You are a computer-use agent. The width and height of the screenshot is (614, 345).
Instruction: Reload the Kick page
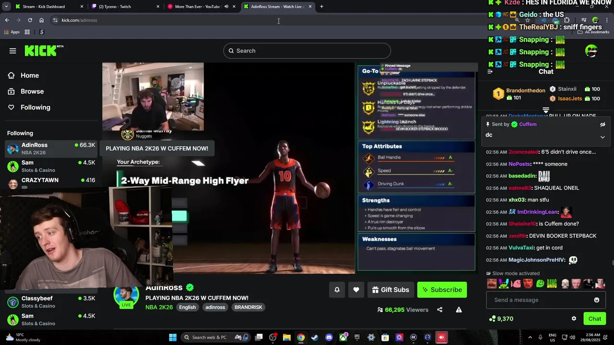tap(30, 20)
